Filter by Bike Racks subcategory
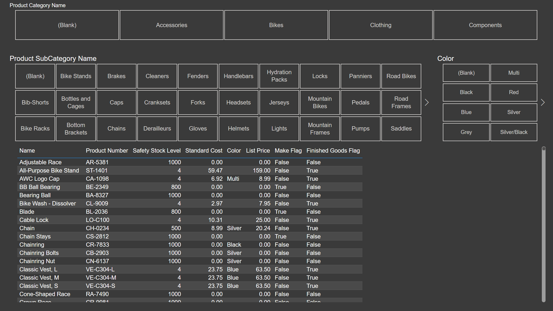Screen dimensions: 553x311 35,129
